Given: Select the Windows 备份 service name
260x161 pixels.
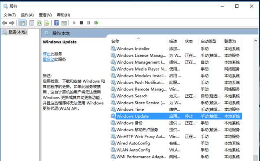Looking at the screenshot, I should pyautogui.click(x=130, y=123).
